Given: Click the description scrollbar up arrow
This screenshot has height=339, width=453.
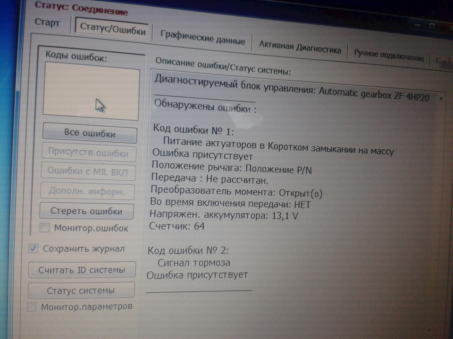Looking at the screenshot, I should (x=441, y=98).
